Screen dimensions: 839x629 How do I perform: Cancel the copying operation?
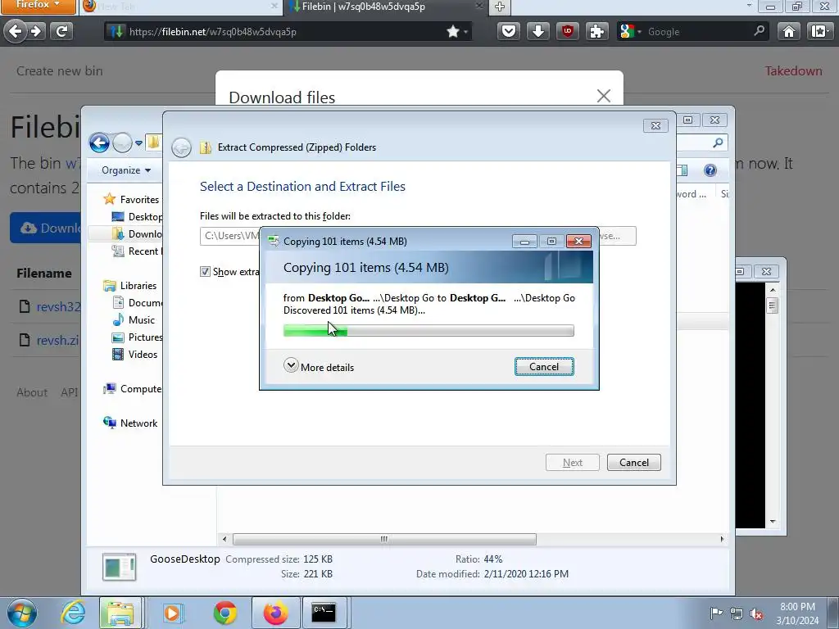click(x=544, y=366)
